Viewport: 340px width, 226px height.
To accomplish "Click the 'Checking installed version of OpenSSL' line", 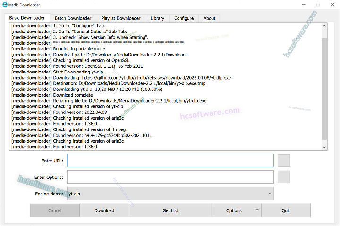I will click(70, 60).
